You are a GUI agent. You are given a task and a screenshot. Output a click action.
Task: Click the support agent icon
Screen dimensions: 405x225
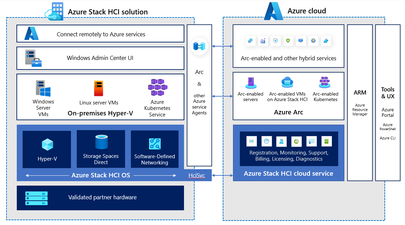(x=282, y=141)
